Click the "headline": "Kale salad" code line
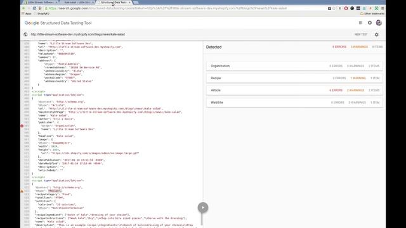This screenshot has height=228, width=406. [x=56, y=136]
